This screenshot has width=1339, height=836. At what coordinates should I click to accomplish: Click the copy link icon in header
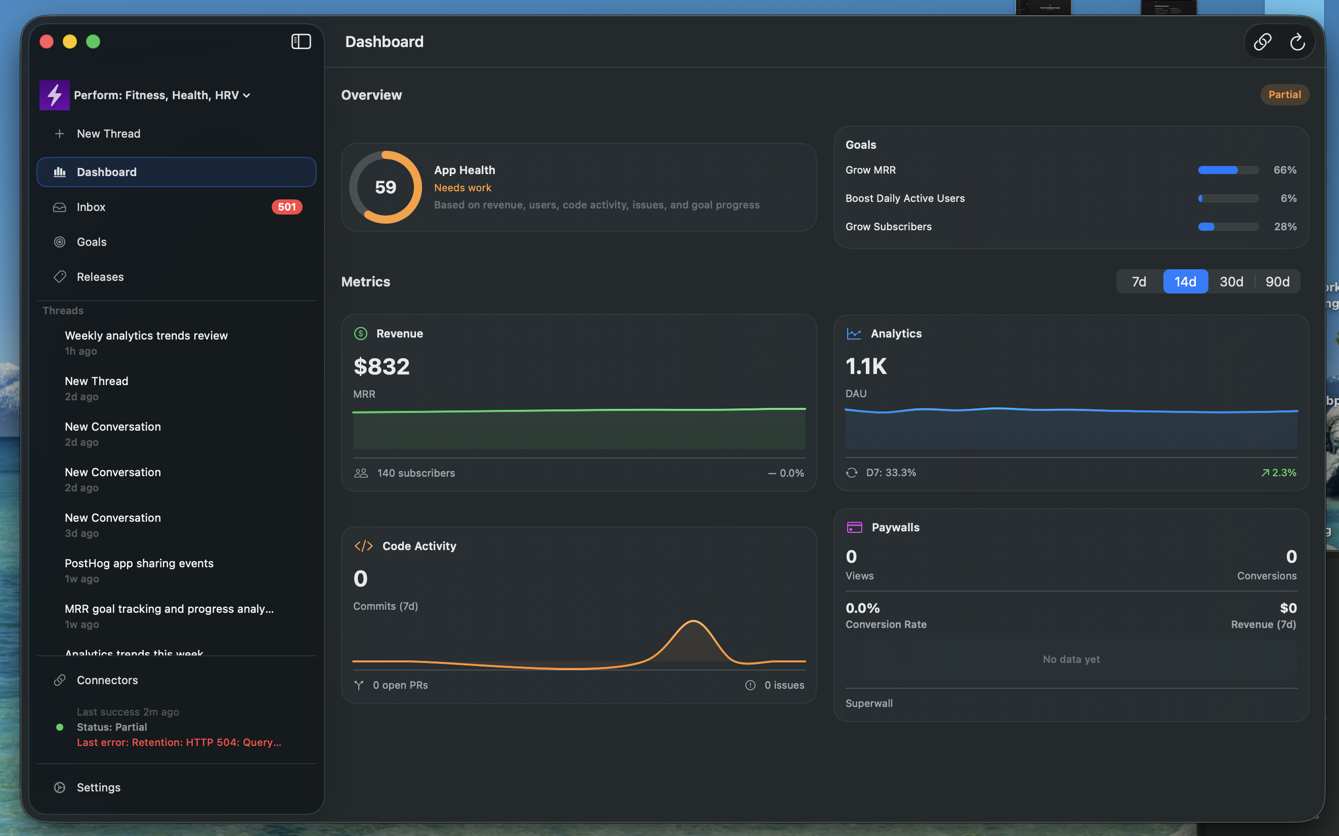pyautogui.click(x=1262, y=41)
